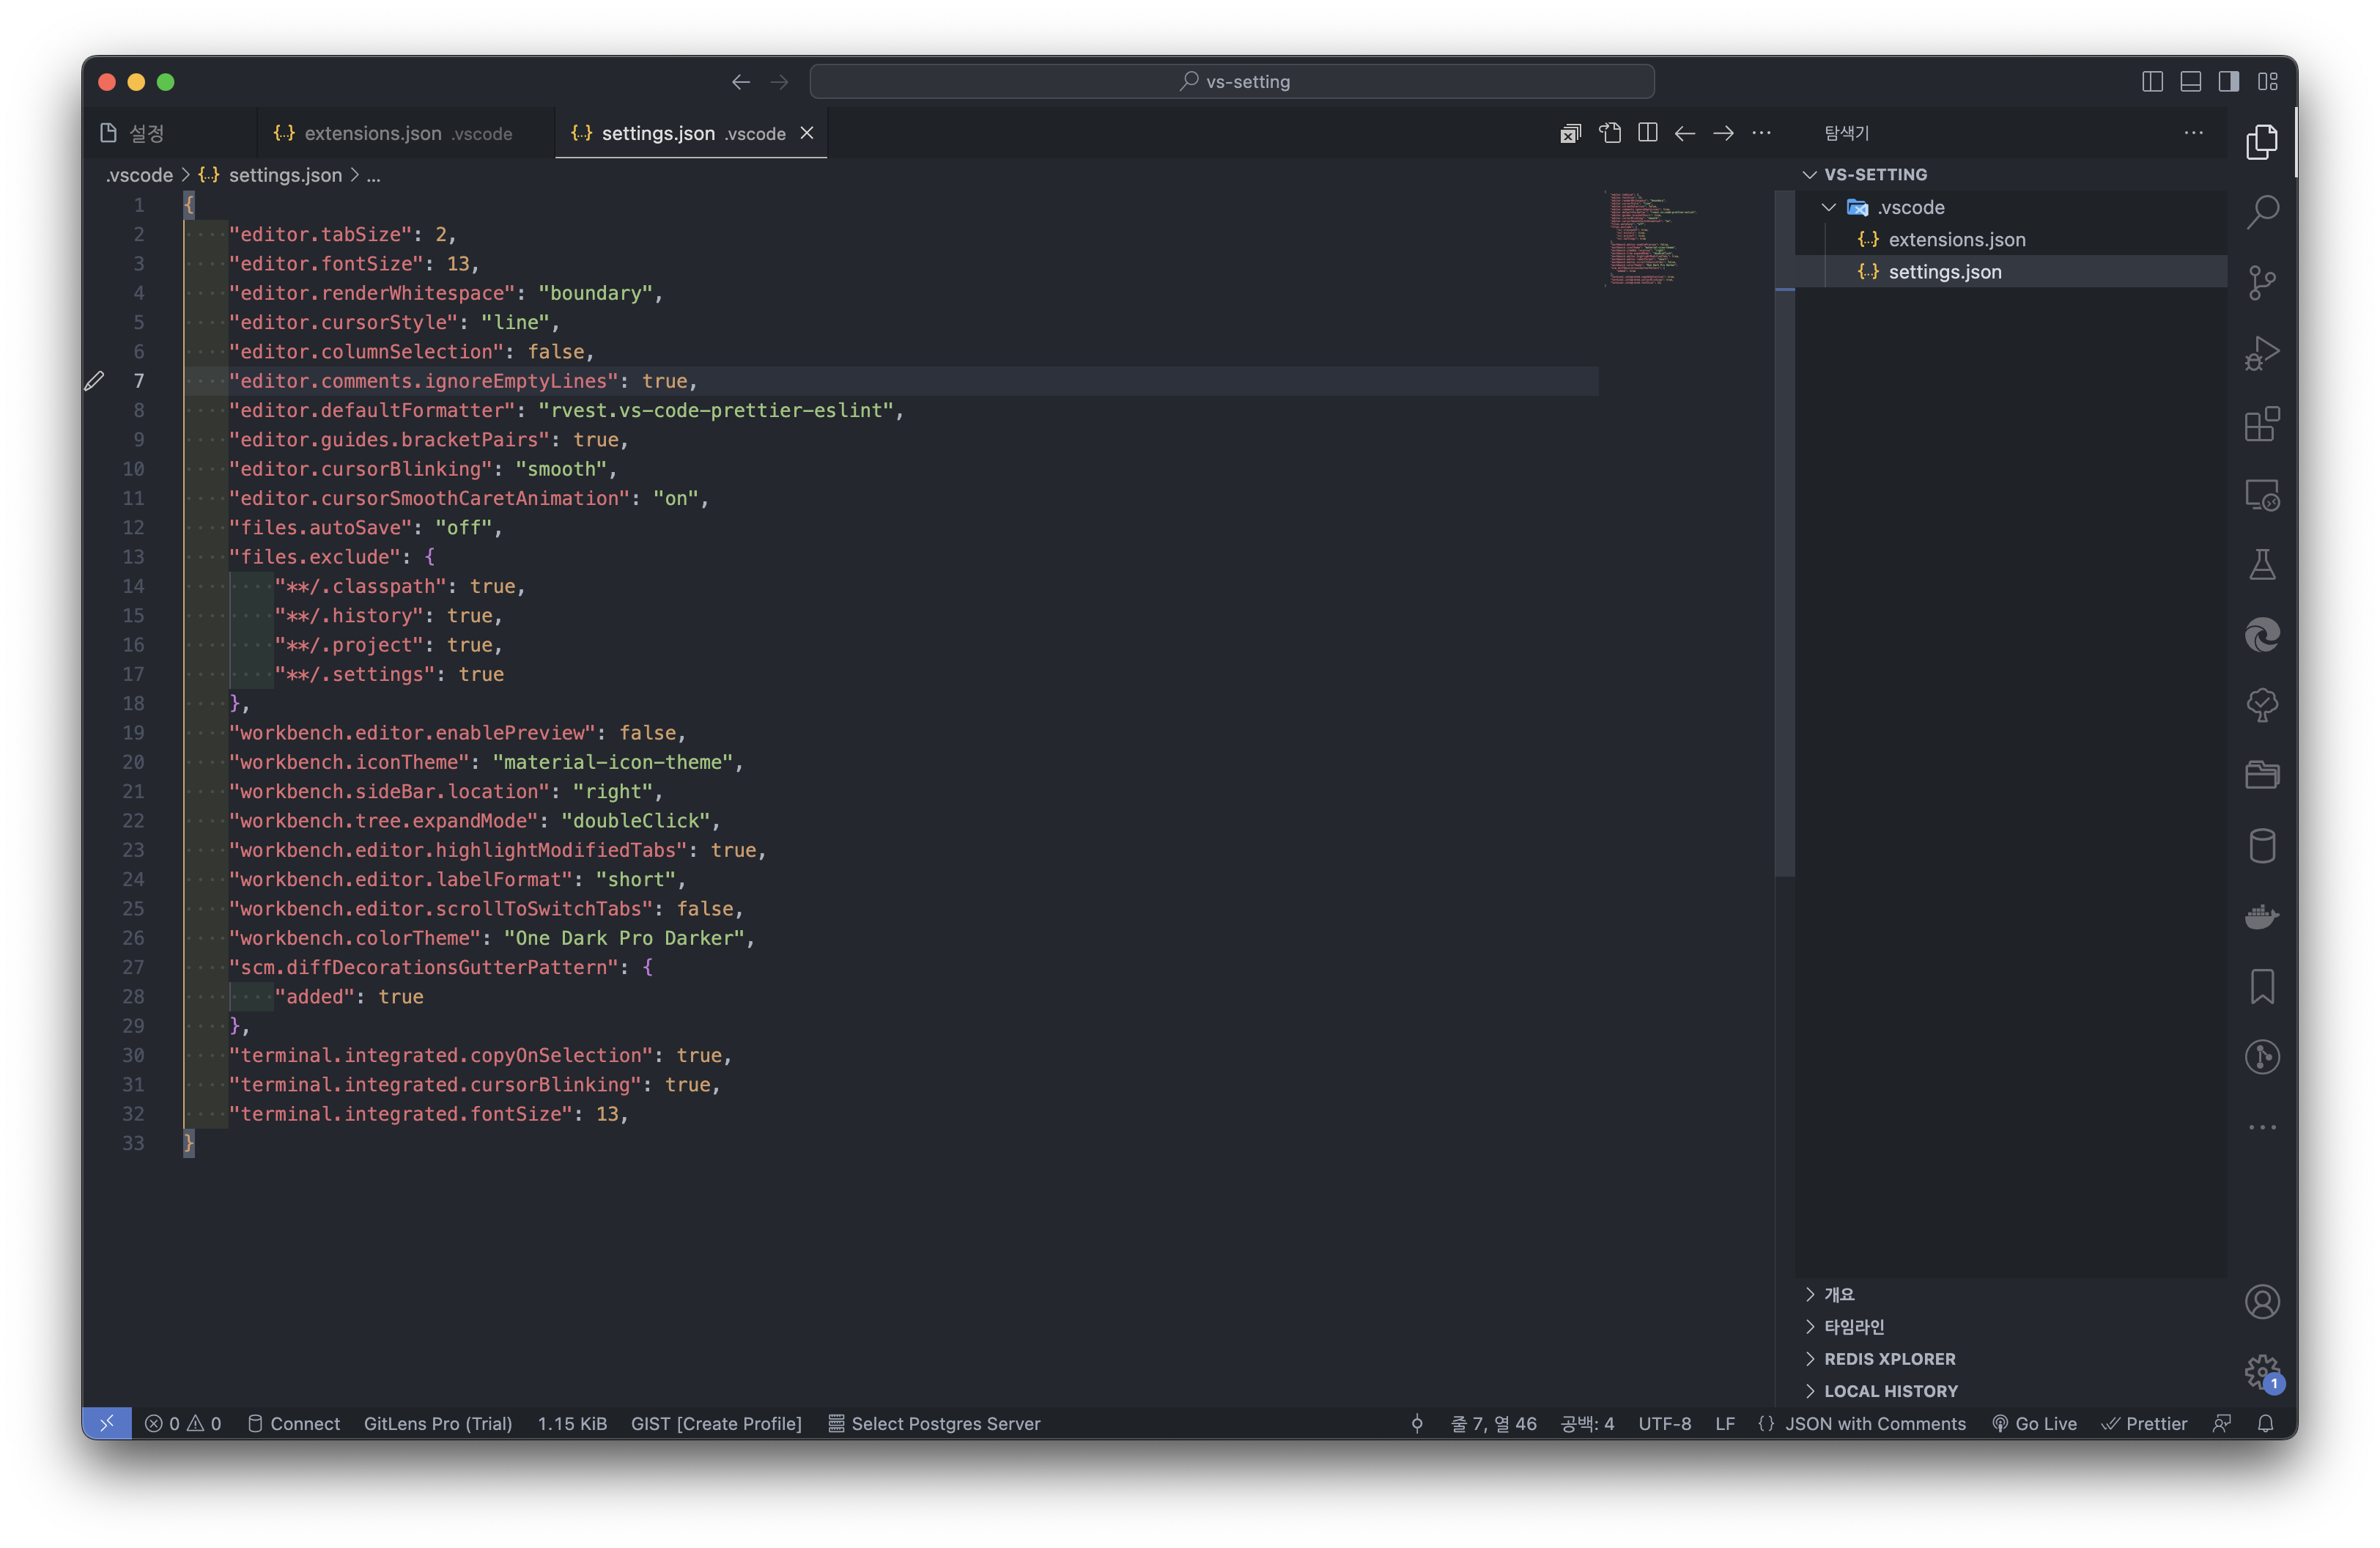Open Run and Debug view
The height and width of the screenshot is (1548, 2380).
point(2261,354)
